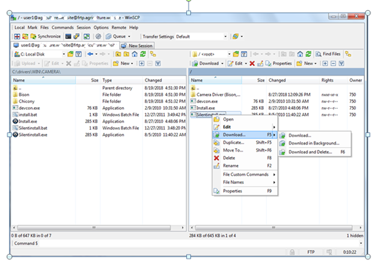Open Transfer Settings Default combo box
Screen dimensions: 375x269
[201, 37]
